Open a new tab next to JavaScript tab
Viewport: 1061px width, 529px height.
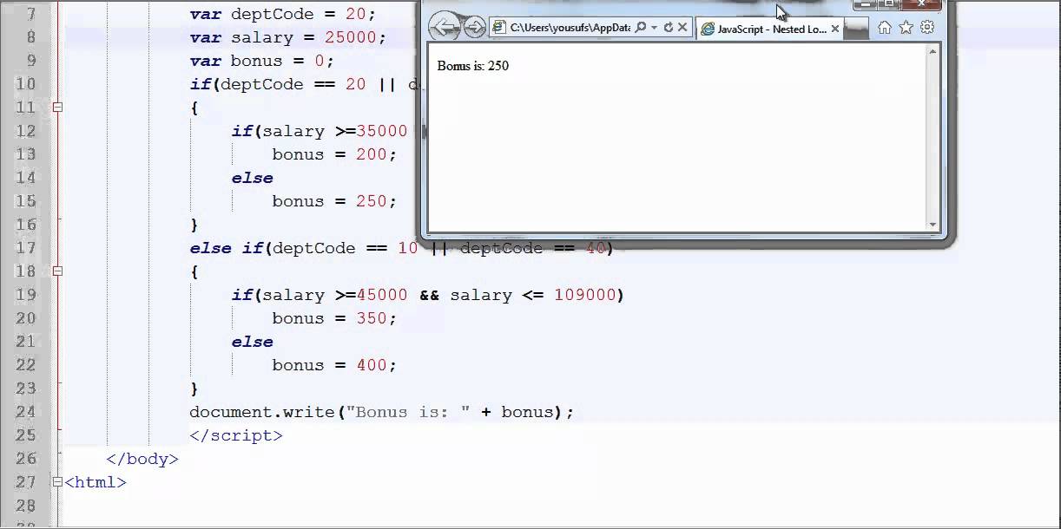(856, 29)
